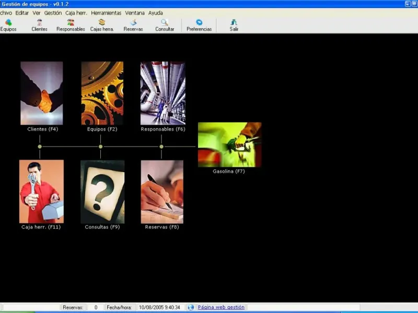Select the Equipos (F2) gears image
Image resolution: width=418 pixels, height=313 pixels.
coord(102,93)
